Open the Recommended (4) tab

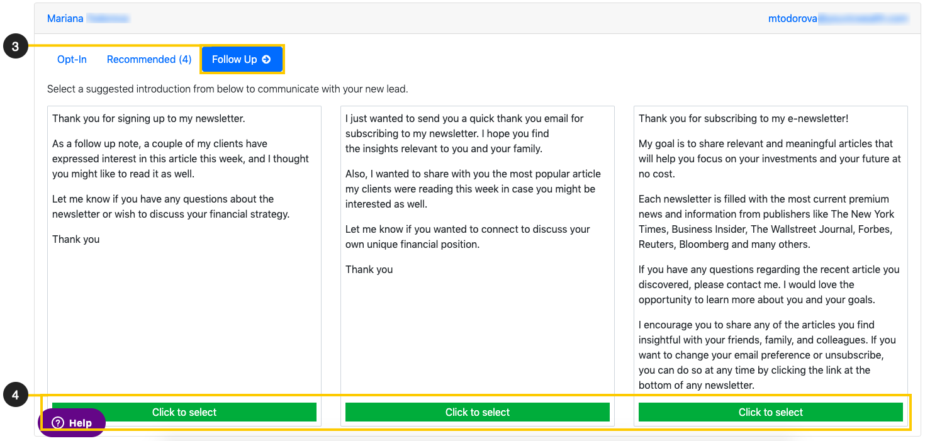tap(149, 59)
